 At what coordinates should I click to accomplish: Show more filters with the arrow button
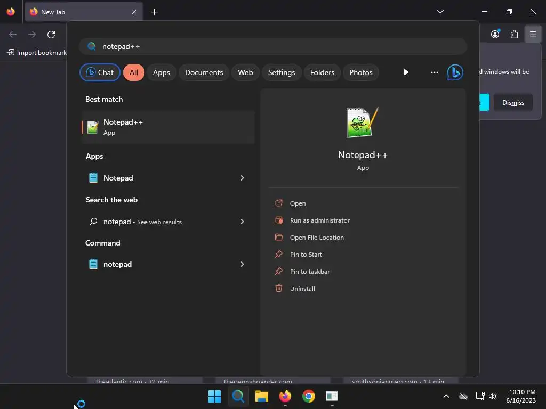(406, 72)
